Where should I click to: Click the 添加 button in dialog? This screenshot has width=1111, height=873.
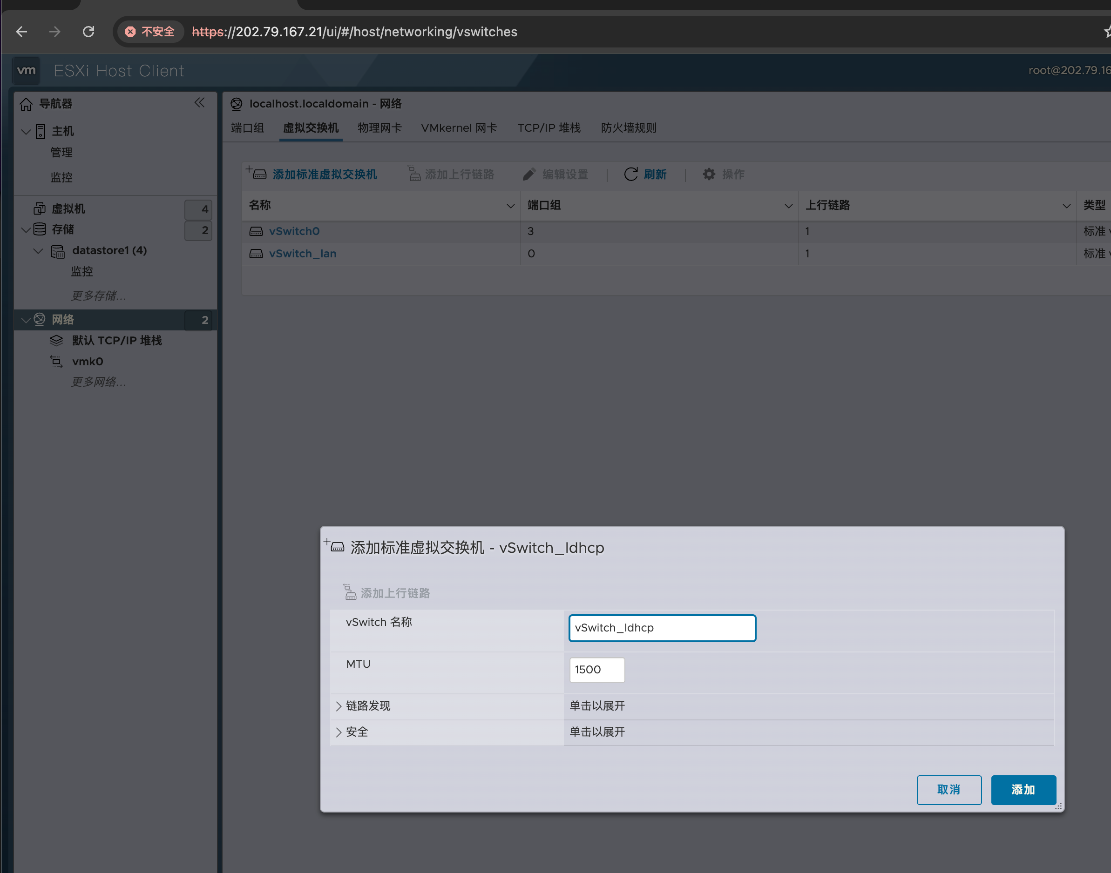(1023, 790)
